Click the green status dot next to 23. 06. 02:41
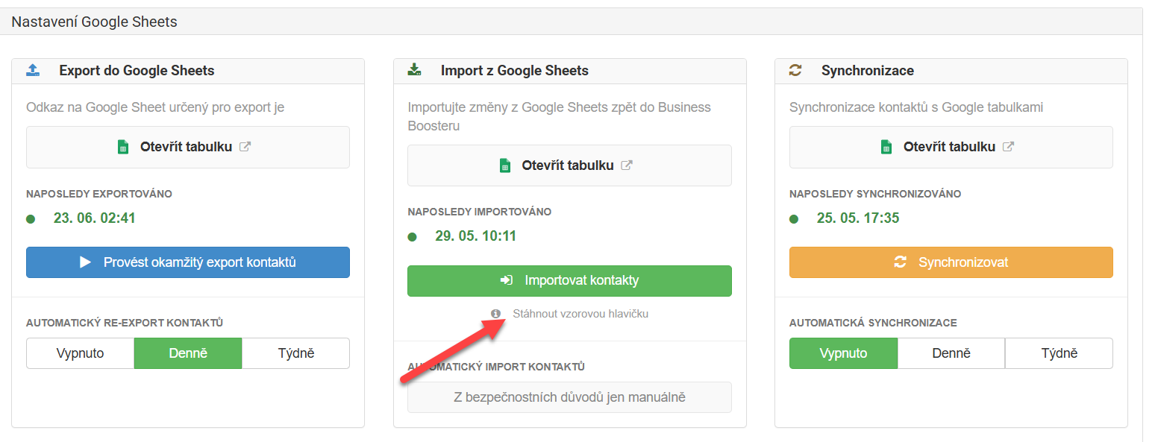This screenshot has height=442, width=1155. [x=31, y=219]
